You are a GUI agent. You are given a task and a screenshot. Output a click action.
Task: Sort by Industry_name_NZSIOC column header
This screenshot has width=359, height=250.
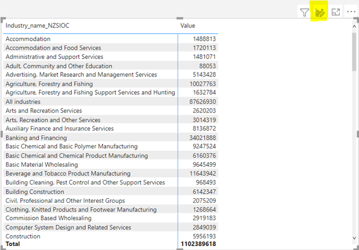[37, 26]
